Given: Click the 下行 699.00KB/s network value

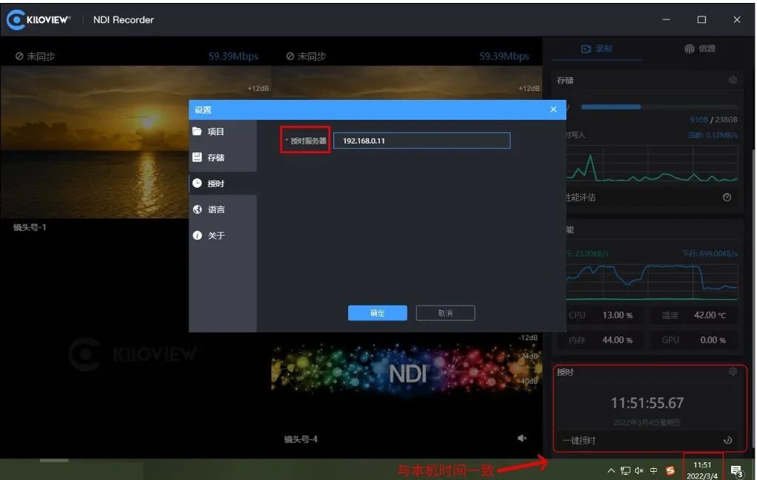Looking at the screenshot, I should [x=710, y=254].
